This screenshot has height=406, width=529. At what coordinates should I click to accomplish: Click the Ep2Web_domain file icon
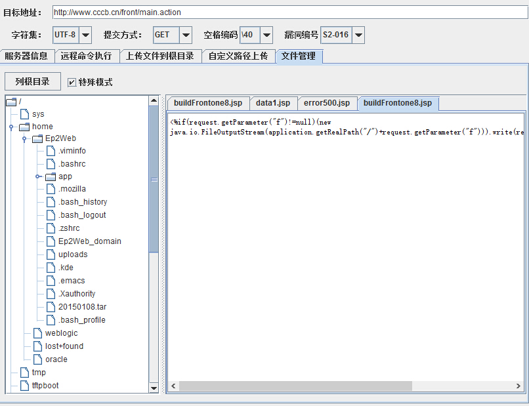(x=51, y=241)
